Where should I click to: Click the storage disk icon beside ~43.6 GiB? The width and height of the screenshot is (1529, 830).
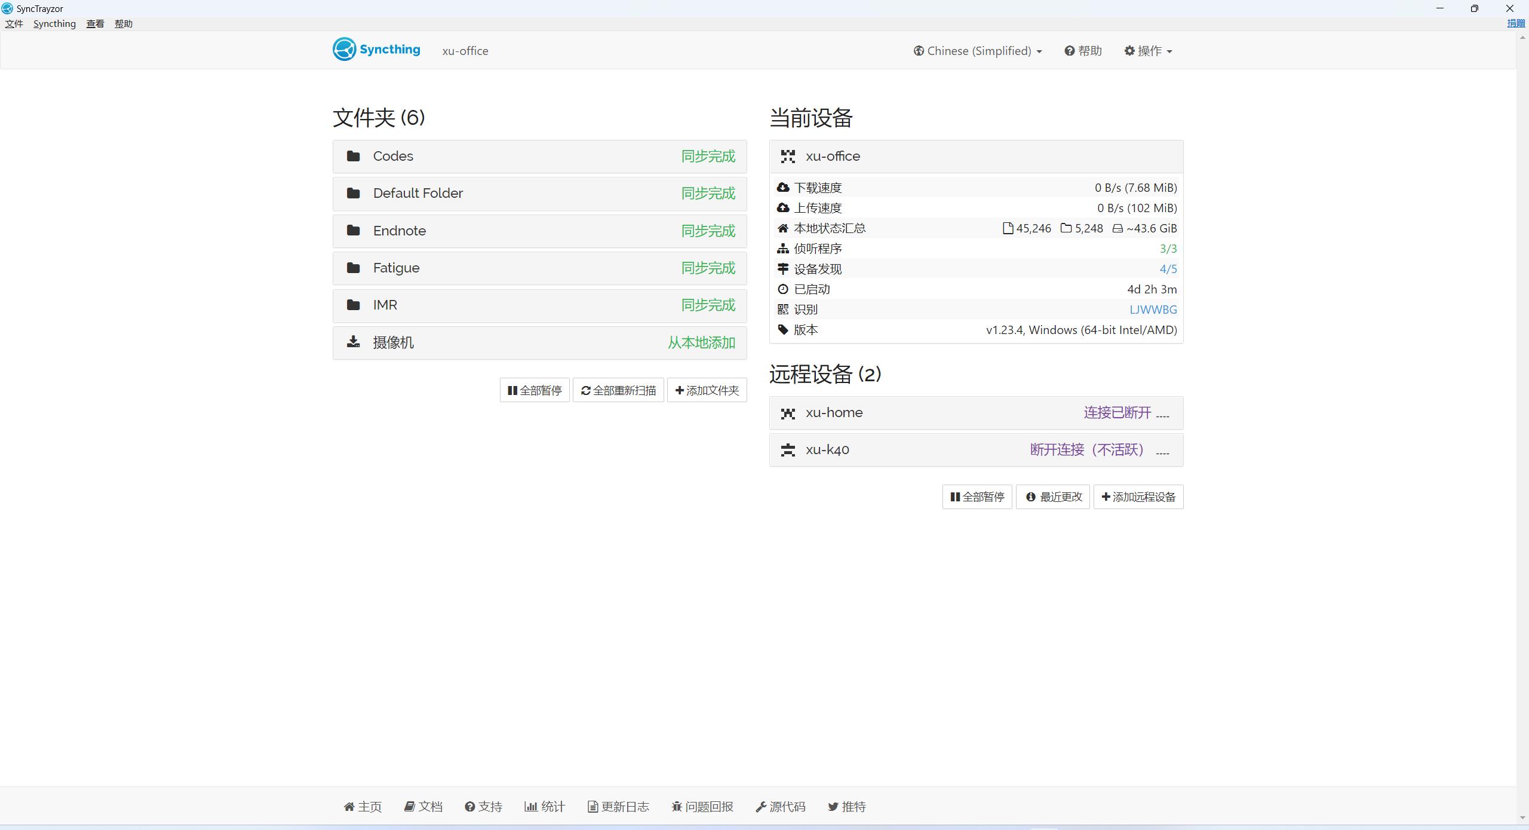pyautogui.click(x=1117, y=228)
